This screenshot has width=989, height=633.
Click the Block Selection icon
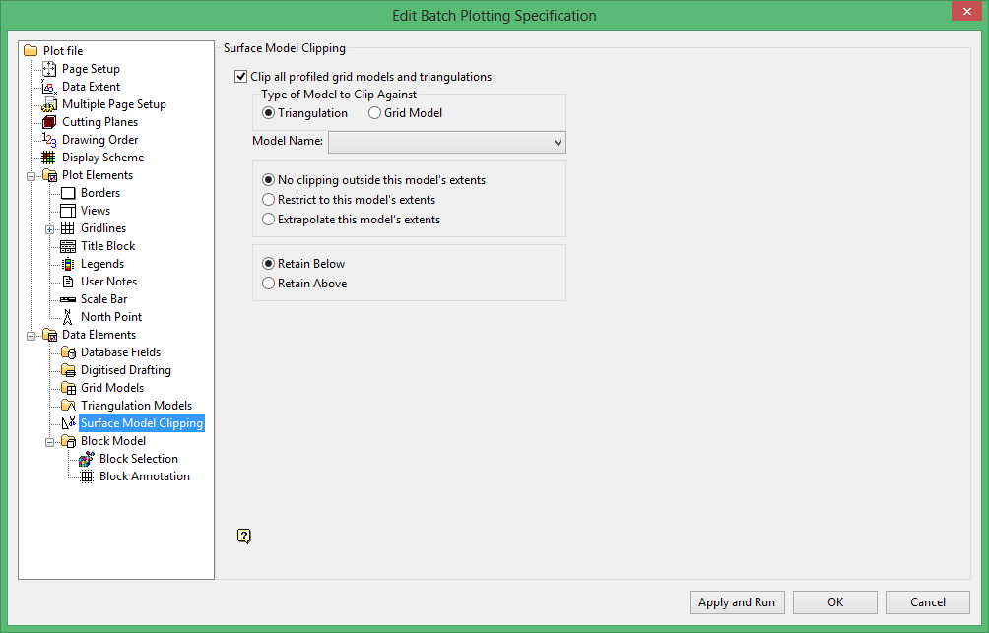pos(87,459)
